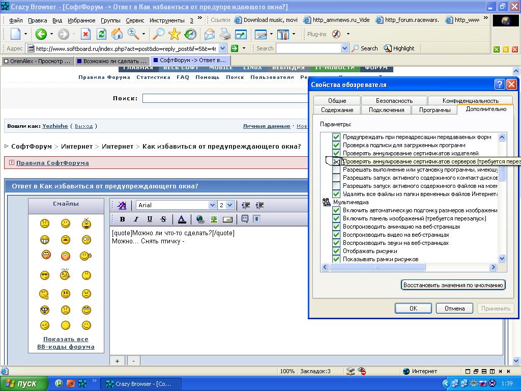
Task: Toggle Underline formatting in post editor
Action: 150,219
